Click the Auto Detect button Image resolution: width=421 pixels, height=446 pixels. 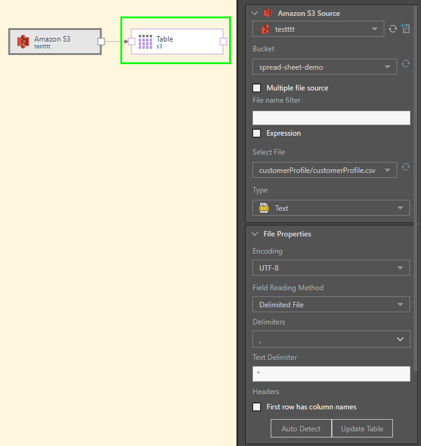pyautogui.click(x=301, y=428)
